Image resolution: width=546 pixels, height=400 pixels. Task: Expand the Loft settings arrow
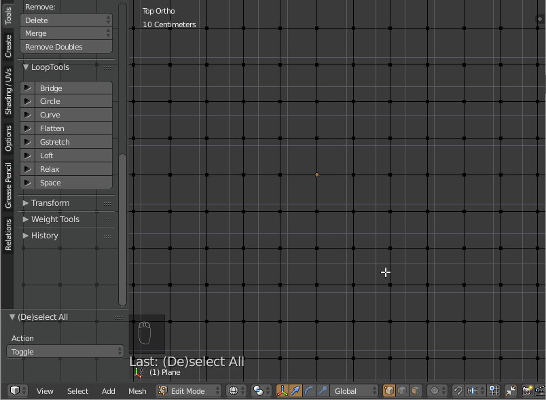[28, 156]
